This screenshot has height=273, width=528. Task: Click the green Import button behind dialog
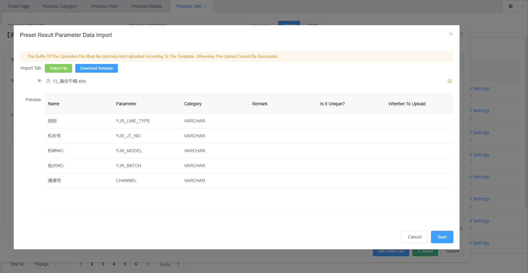(425, 252)
